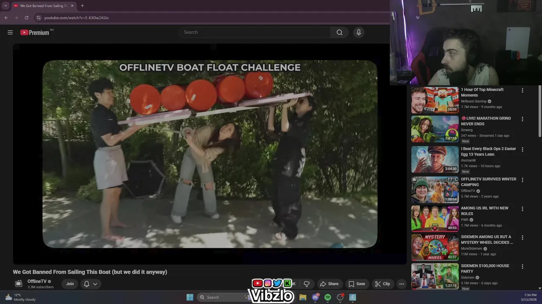Open 'SIDEMEN AMONG US BUT A MYSTERY WHEEL' thumbnail
This screenshot has width=542, height=304.
(x=435, y=247)
